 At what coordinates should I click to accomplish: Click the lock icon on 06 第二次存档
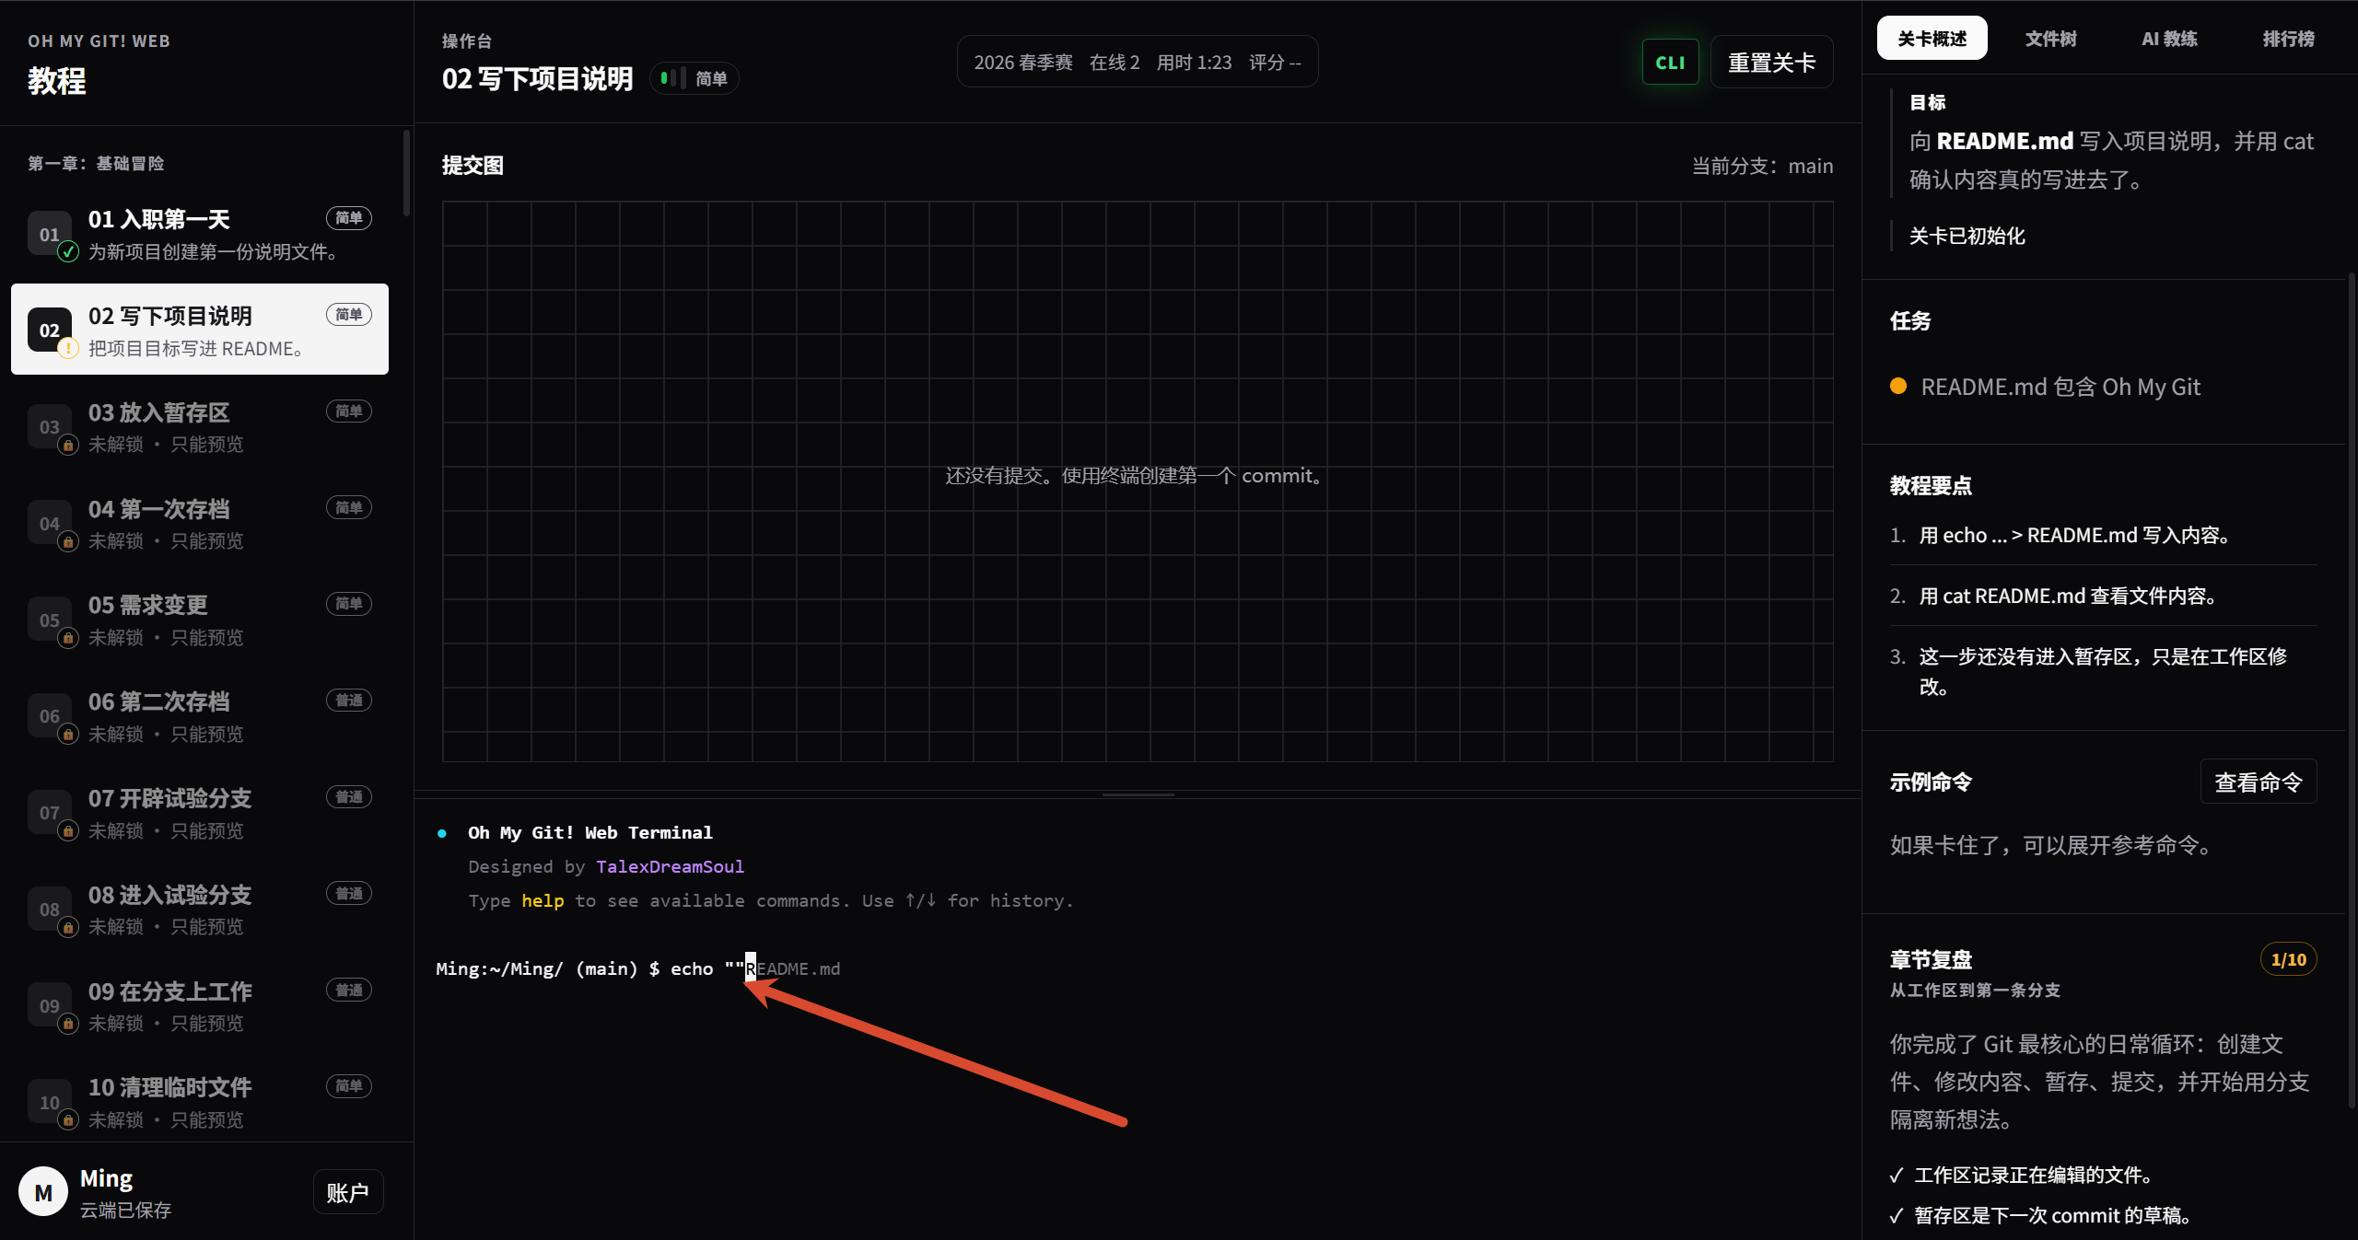click(x=68, y=735)
